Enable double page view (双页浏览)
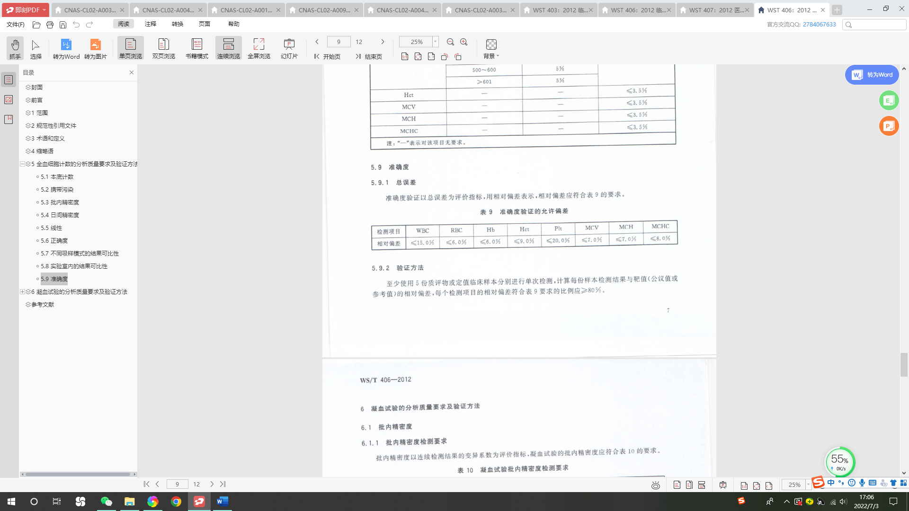 click(x=163, y=48)
